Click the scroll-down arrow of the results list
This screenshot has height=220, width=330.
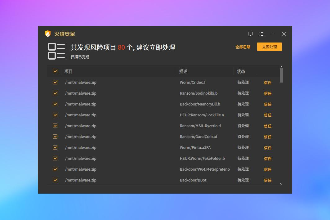281,184
